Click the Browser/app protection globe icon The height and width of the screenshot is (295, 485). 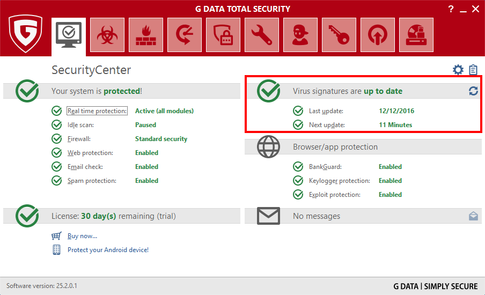268,146
